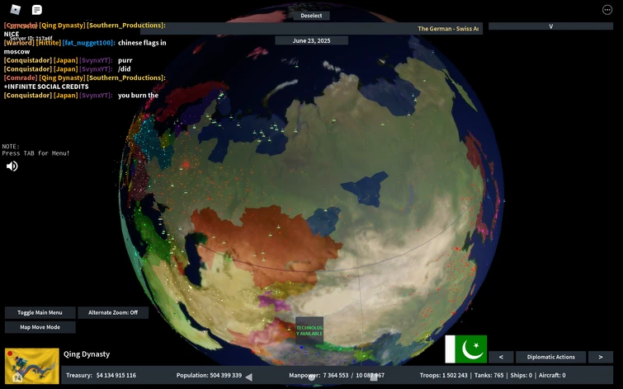Select the magenta region near Kyrgyzstan
This screenshot has width=623, height=389.
coord(273,302)
